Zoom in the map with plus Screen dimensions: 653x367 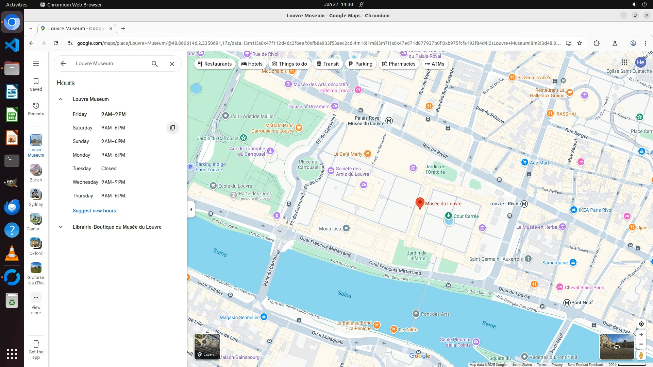point(641,335)
